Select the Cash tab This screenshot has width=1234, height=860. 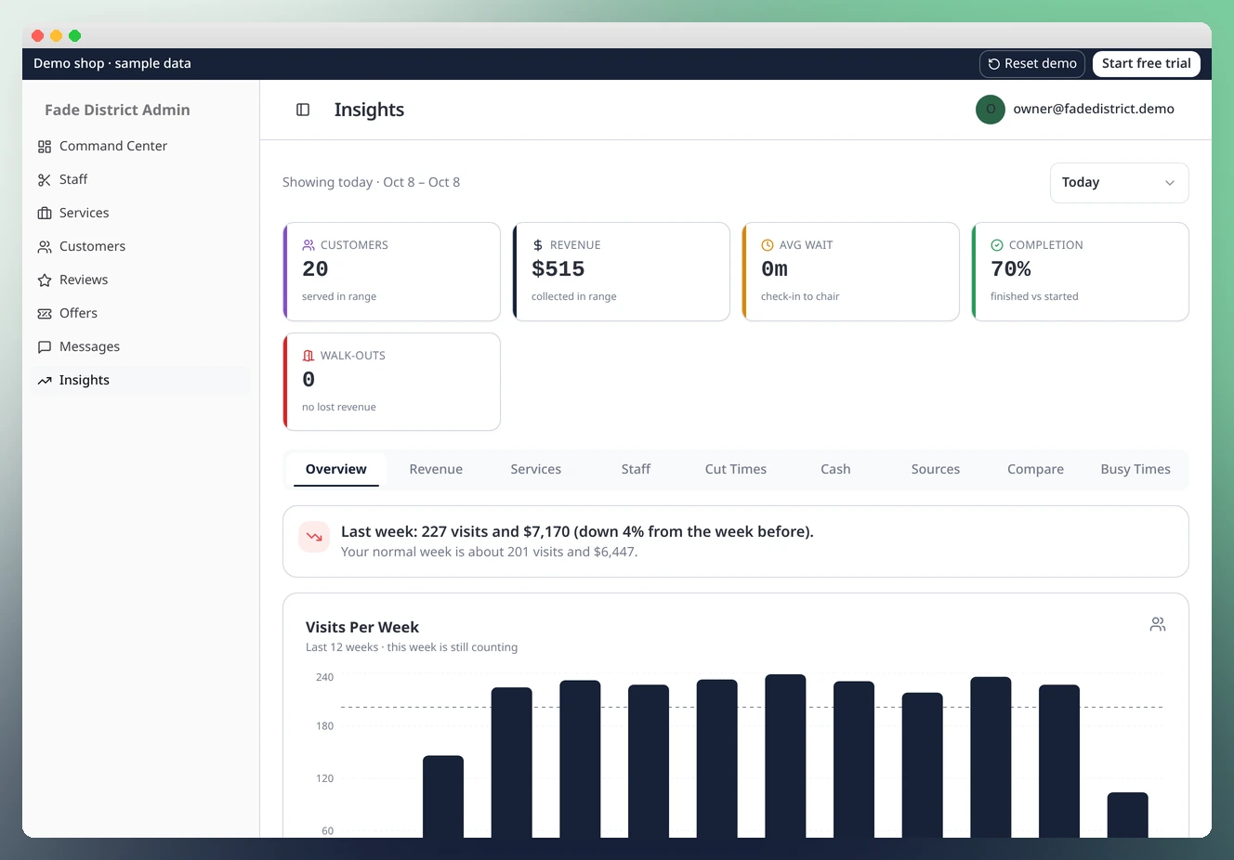835,470
